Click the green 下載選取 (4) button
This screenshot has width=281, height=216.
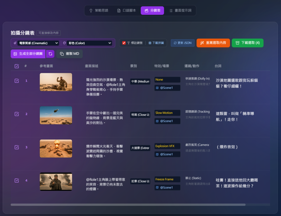pos(247,43)
